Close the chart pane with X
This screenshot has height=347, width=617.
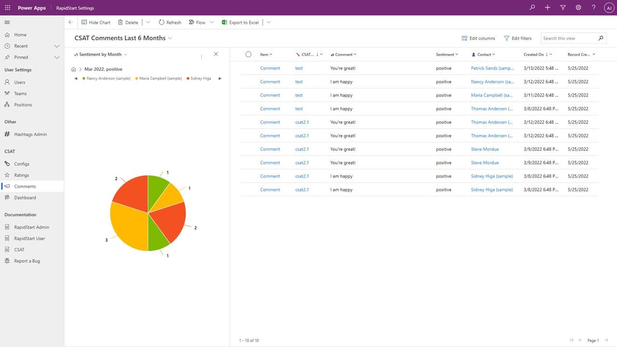[215, 54]
